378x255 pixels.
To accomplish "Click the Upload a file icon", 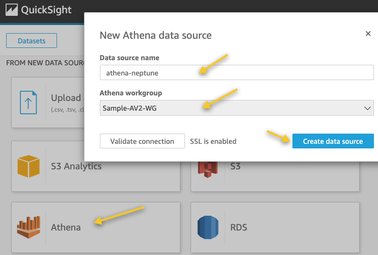I will point(29,102).
